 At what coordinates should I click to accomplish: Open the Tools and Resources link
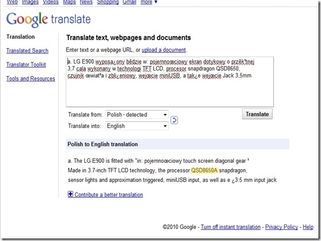tap(31, 78)
